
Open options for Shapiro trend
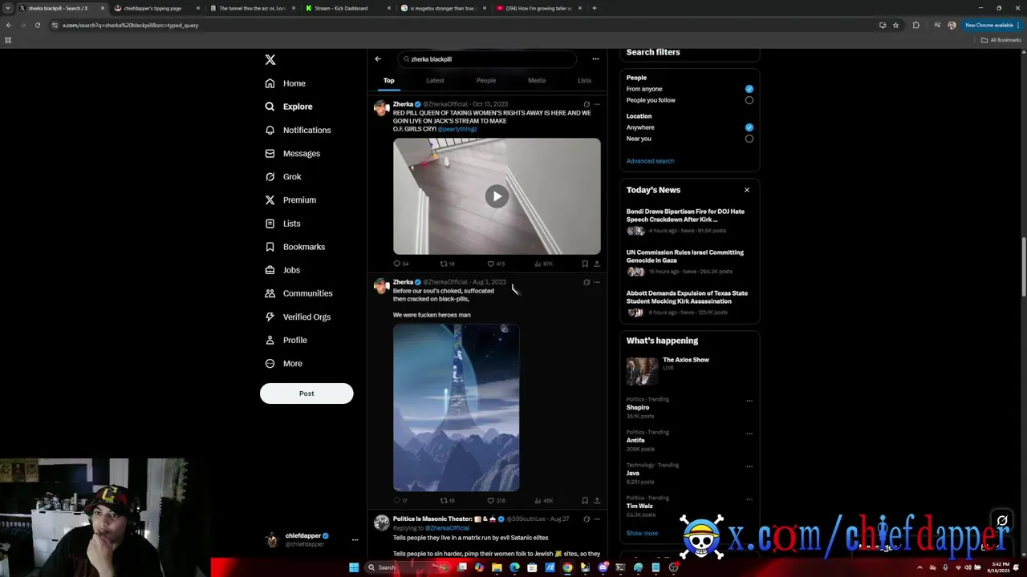point(749,401)
